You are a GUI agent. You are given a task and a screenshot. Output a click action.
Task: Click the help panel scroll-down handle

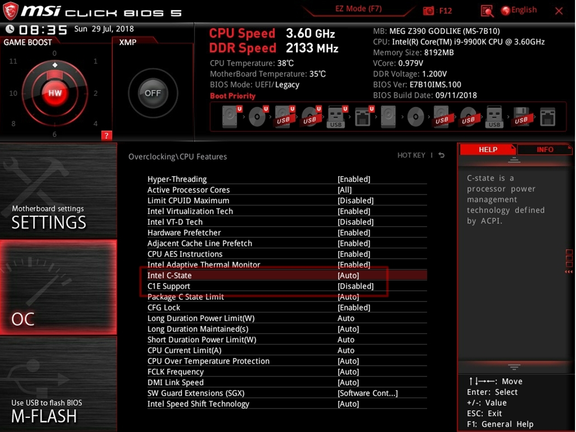[514, 367]
